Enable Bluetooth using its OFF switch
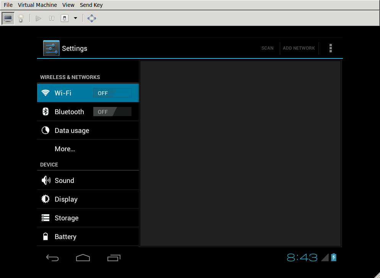380x278 pixels. (x=112, y=112)
